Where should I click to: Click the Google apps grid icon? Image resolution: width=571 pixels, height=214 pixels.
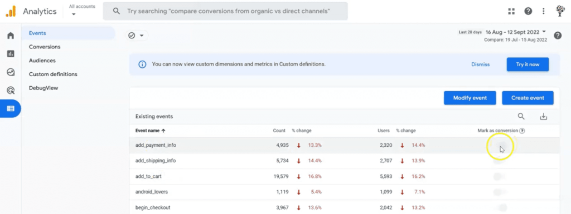tap(511, 11)
